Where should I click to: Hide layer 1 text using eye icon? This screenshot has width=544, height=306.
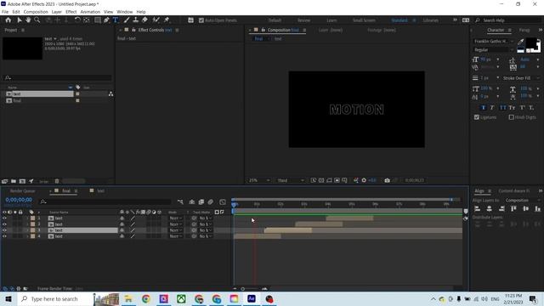(x=4, y=218)
